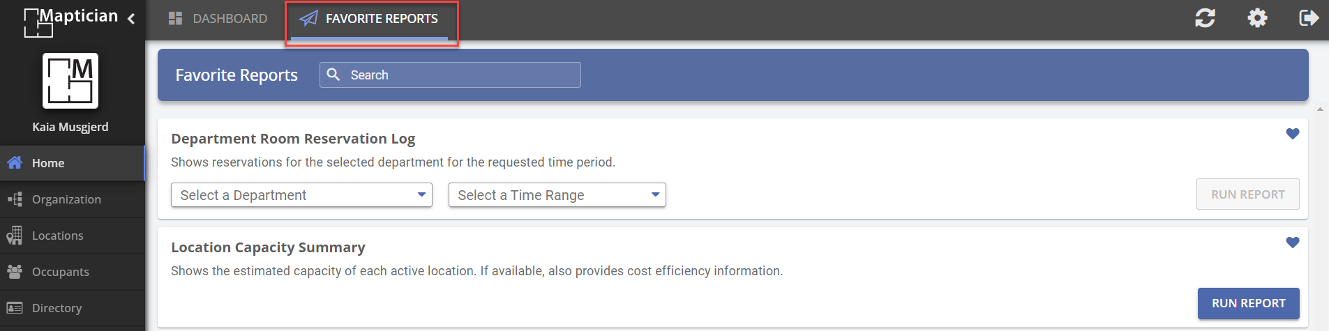The width and height of the screenshot is (1329, 331).
Task: Open the user profile avatar image
Action: coord(70,81)
